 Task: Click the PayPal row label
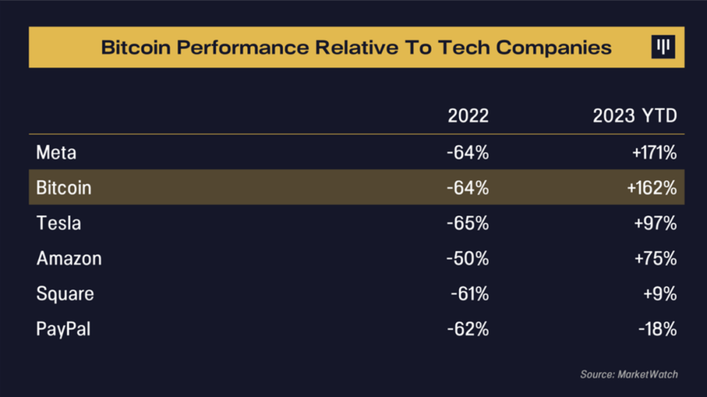click(63, 328)
